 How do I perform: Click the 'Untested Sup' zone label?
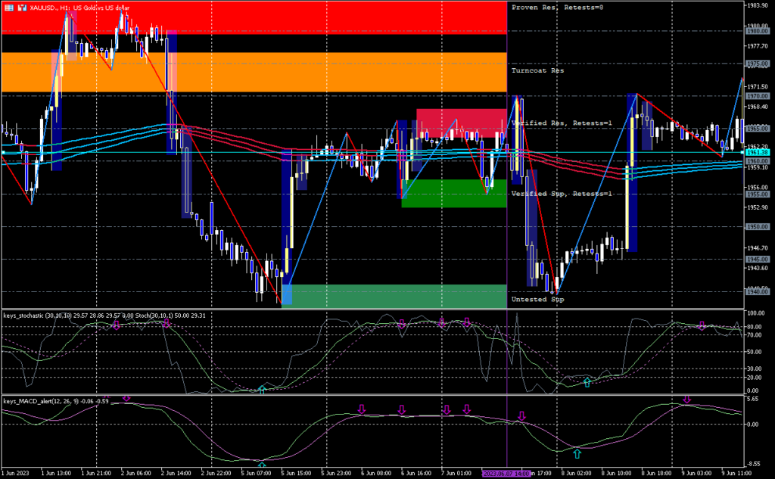pos(537,299)
